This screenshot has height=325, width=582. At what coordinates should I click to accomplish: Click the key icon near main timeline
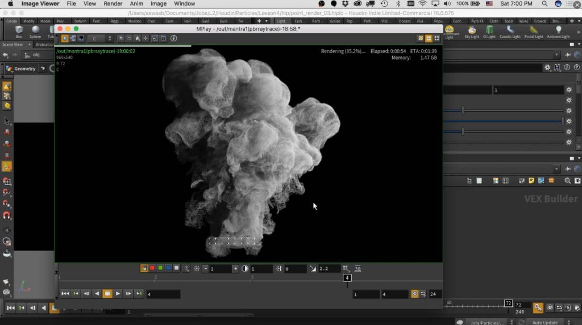pyautogui.click(x=538, y=307)
